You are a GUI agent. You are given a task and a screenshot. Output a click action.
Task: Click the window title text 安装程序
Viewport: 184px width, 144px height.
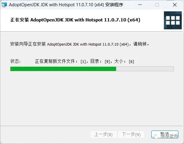tap(114, 5)
